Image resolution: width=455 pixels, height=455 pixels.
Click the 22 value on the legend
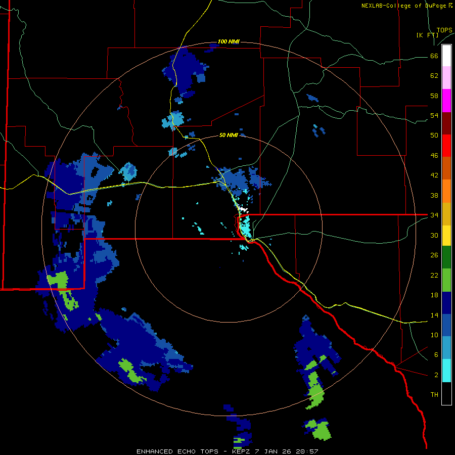pyautogui.click(x=434, y=275)
